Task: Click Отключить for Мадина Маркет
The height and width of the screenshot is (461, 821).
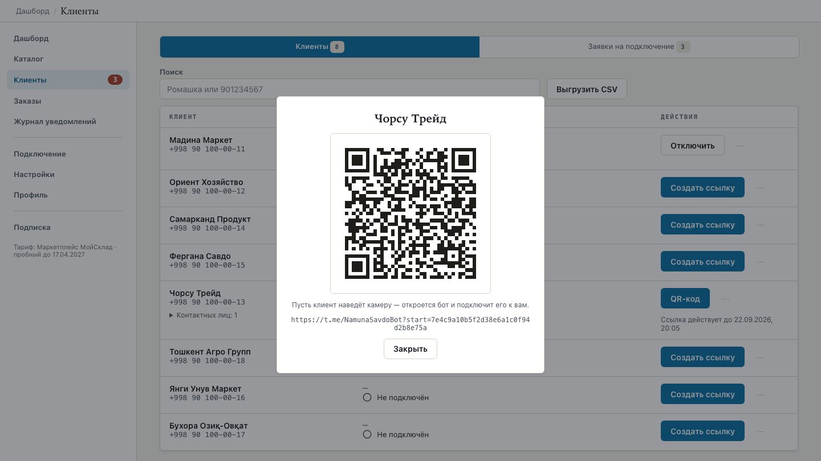Action: click(x=692, y=146)
